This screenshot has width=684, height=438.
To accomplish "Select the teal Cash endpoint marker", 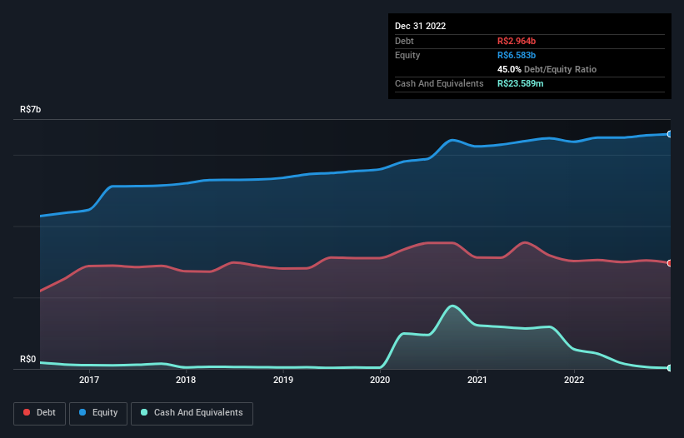I will point(670,368).
